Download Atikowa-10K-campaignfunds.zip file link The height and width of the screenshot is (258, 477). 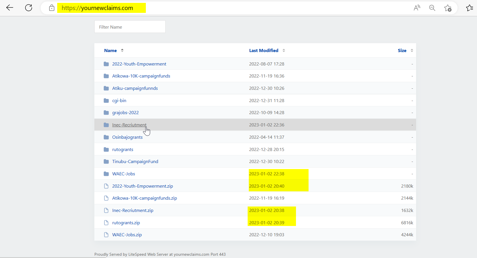point(145,198)
